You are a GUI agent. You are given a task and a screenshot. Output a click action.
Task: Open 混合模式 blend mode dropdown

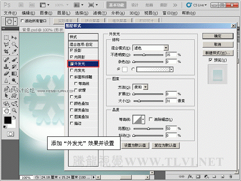click(x=166, y=48)
